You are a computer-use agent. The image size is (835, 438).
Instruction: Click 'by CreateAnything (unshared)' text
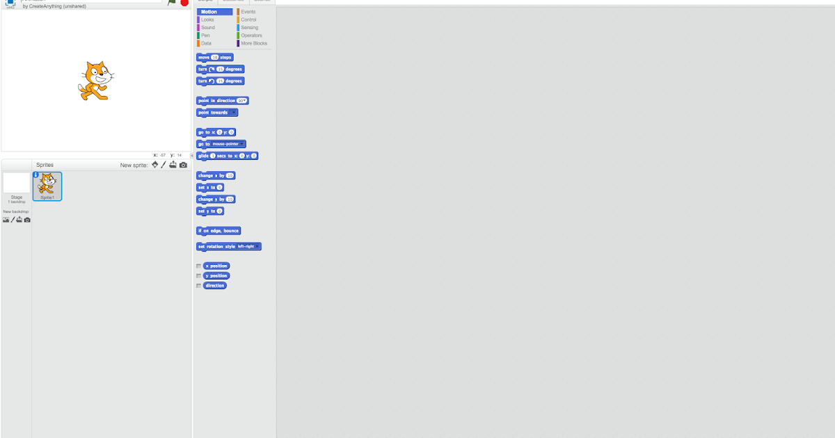point(54,6)
